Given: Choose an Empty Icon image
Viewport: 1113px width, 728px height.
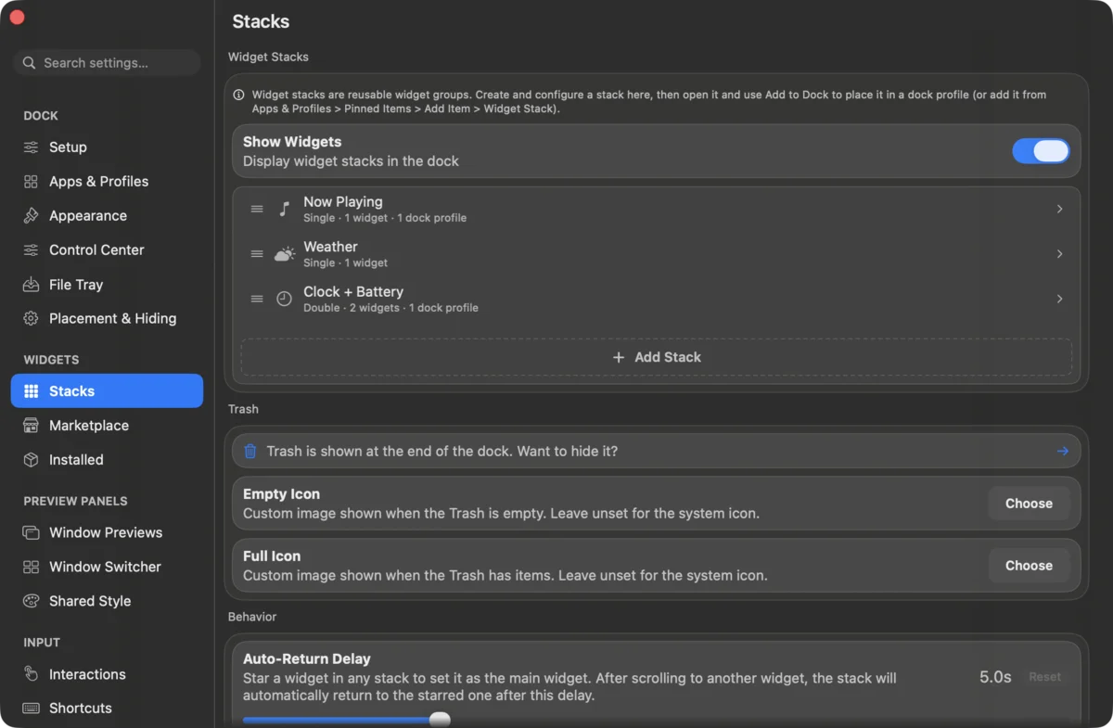Looking at the screenshot, I should click(1029, 504).
